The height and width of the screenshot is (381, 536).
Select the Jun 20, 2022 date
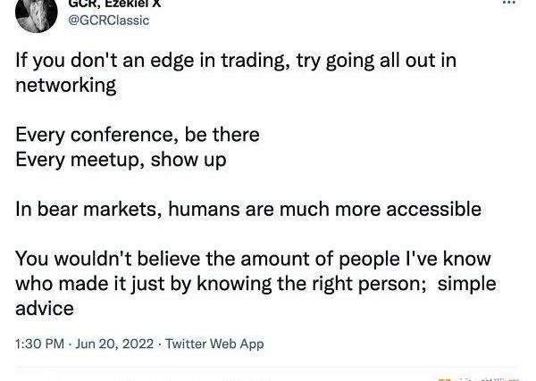point(114,344)
